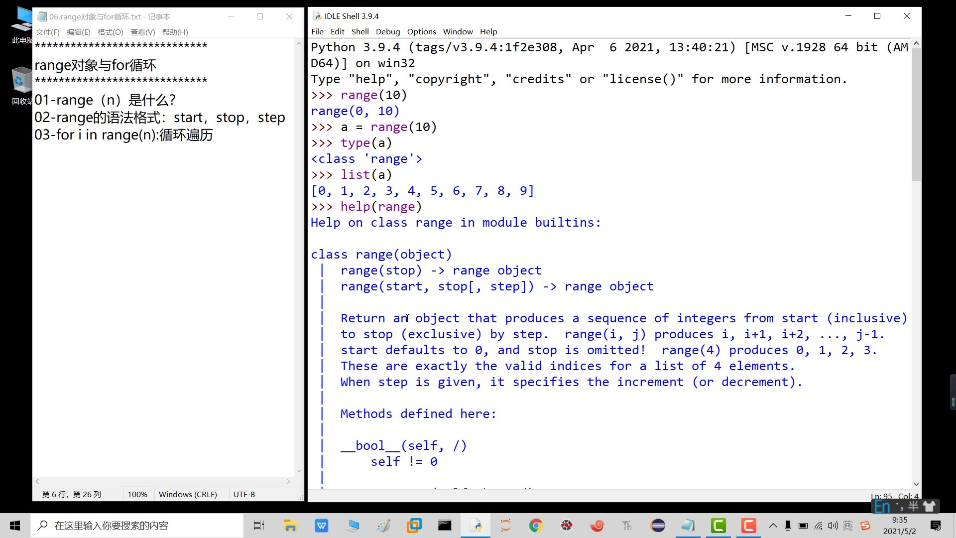Click 100% zoom in Notepad status bar
Viewport: 956px width, 538px height.
pyautogui.click(x=137, y=494)
